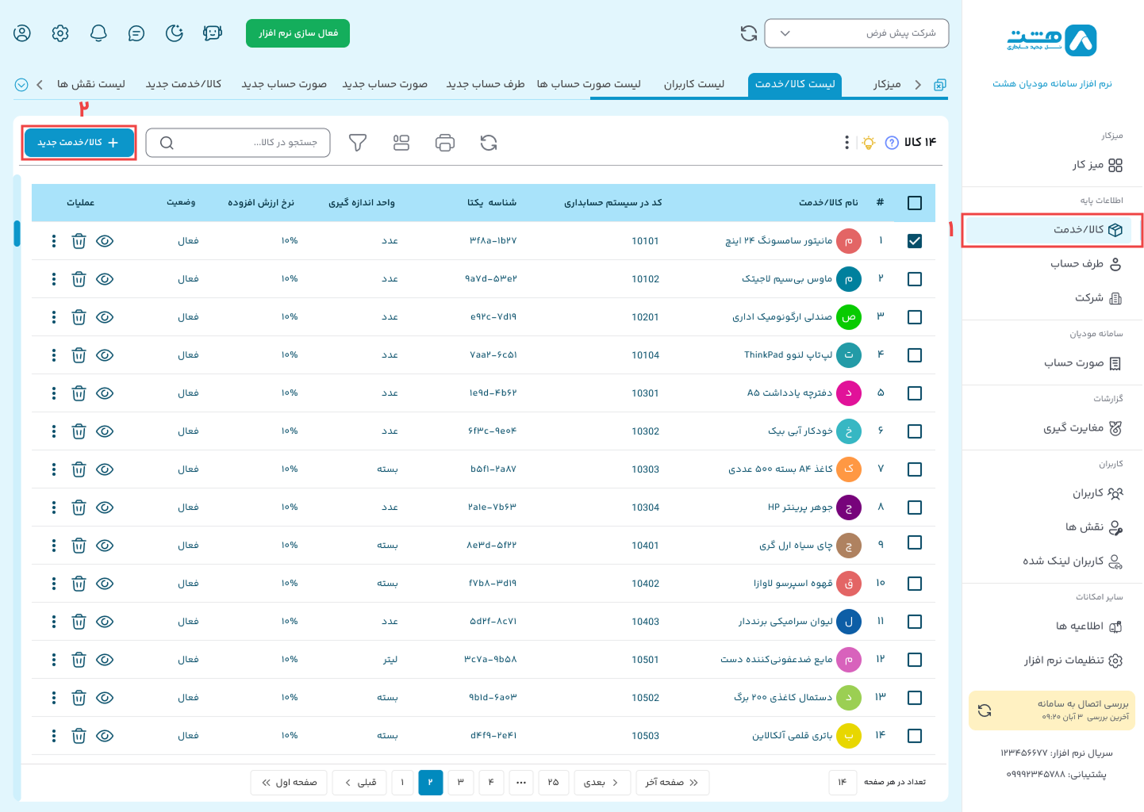This screenshot has width=1144, height=812.
Task: Open three-dot actions menu for row 10201
Action: pos(54,317)
